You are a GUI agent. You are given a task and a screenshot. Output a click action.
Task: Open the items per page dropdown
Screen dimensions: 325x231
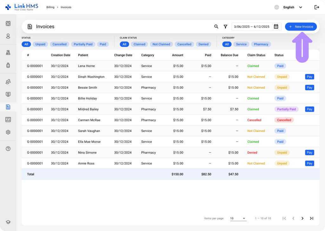(x=238, y=218)
